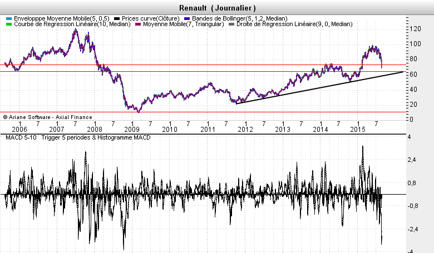This screenshot has width=434, height=253.
Task: Click the blue Bandes de Bollinger legend swatch
Action: point(187,18)
